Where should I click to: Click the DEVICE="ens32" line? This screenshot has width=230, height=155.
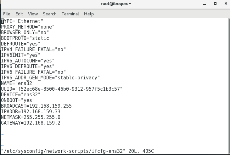[20, 95]
